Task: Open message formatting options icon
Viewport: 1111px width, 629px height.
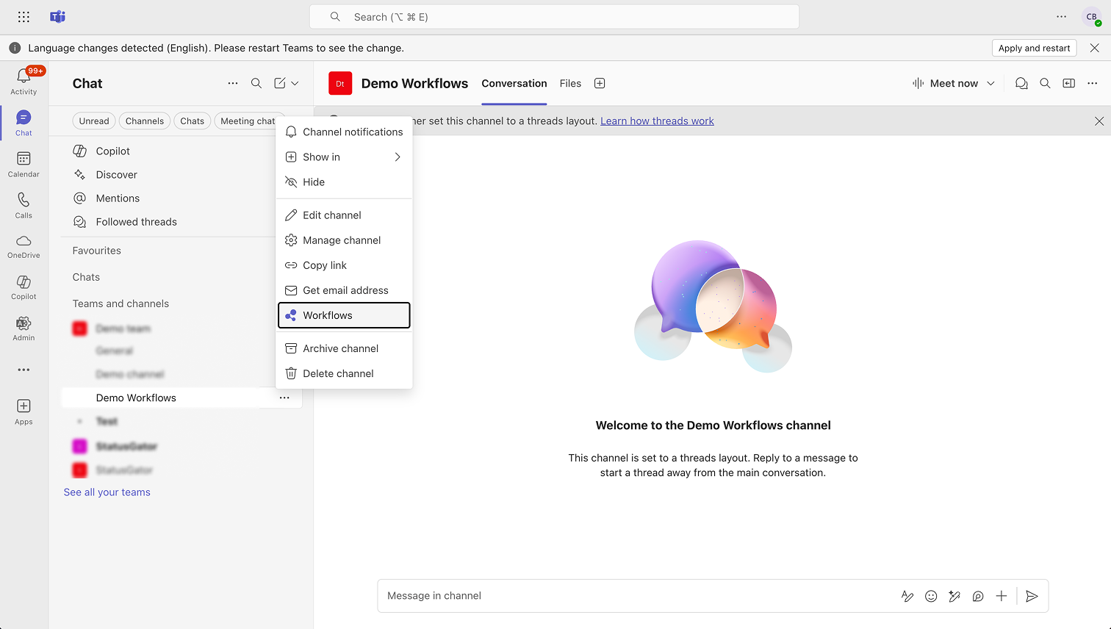Action: tap(907, 596)
